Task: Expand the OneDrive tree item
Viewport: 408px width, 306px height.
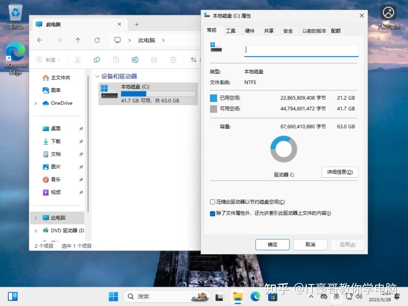Action: [x=35, y=103]
